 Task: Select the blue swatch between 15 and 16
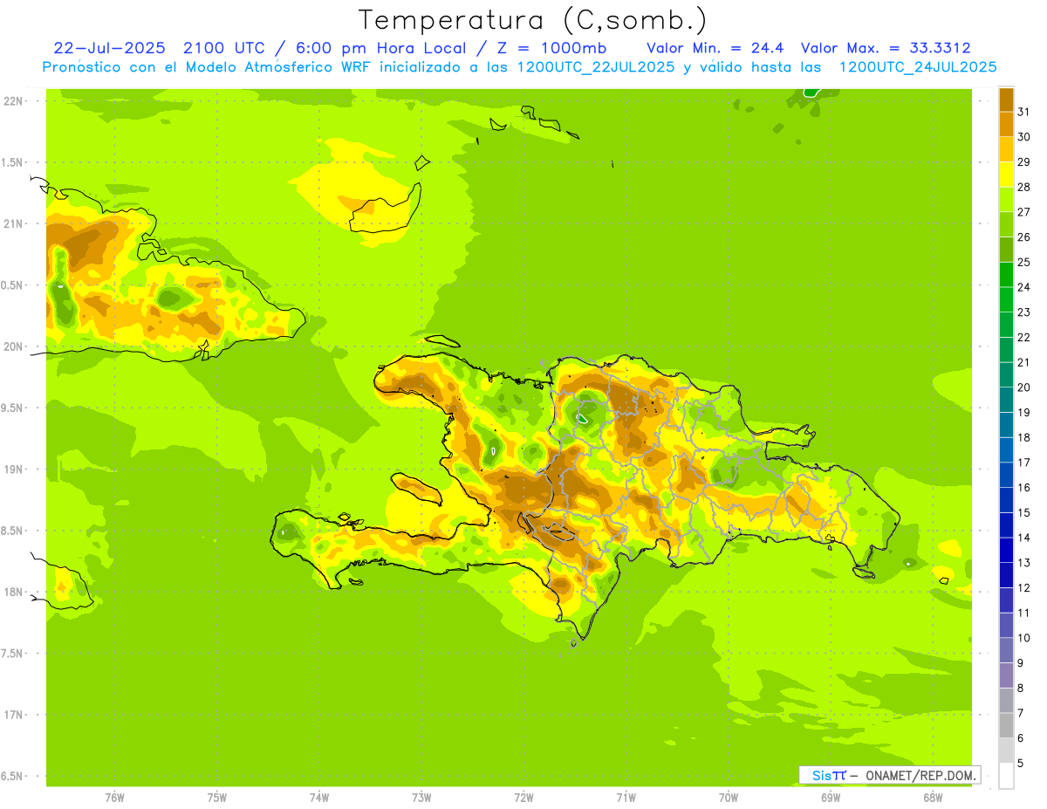coord(1006,500)
